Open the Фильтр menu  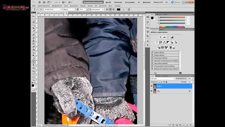coord(83,6)
